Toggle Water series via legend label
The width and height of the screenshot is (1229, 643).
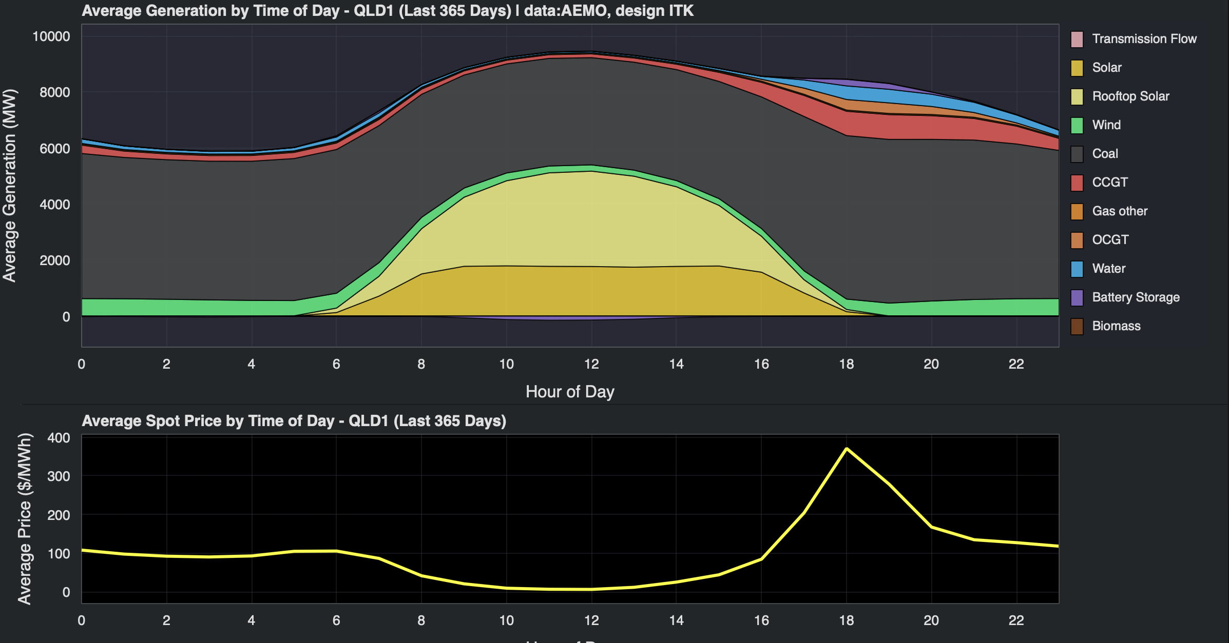pyautogui.click(x=1108, y=269)
